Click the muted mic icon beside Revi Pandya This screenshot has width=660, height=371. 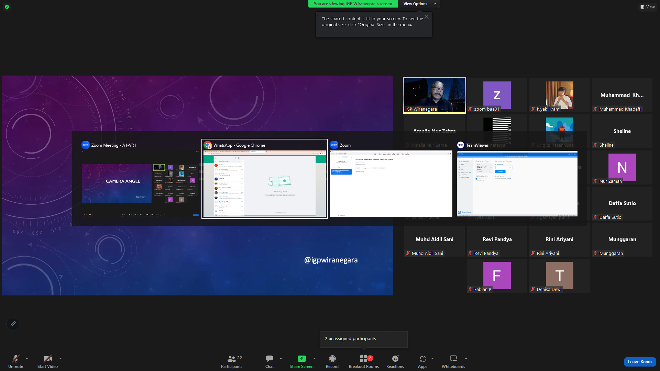[470, 254]
